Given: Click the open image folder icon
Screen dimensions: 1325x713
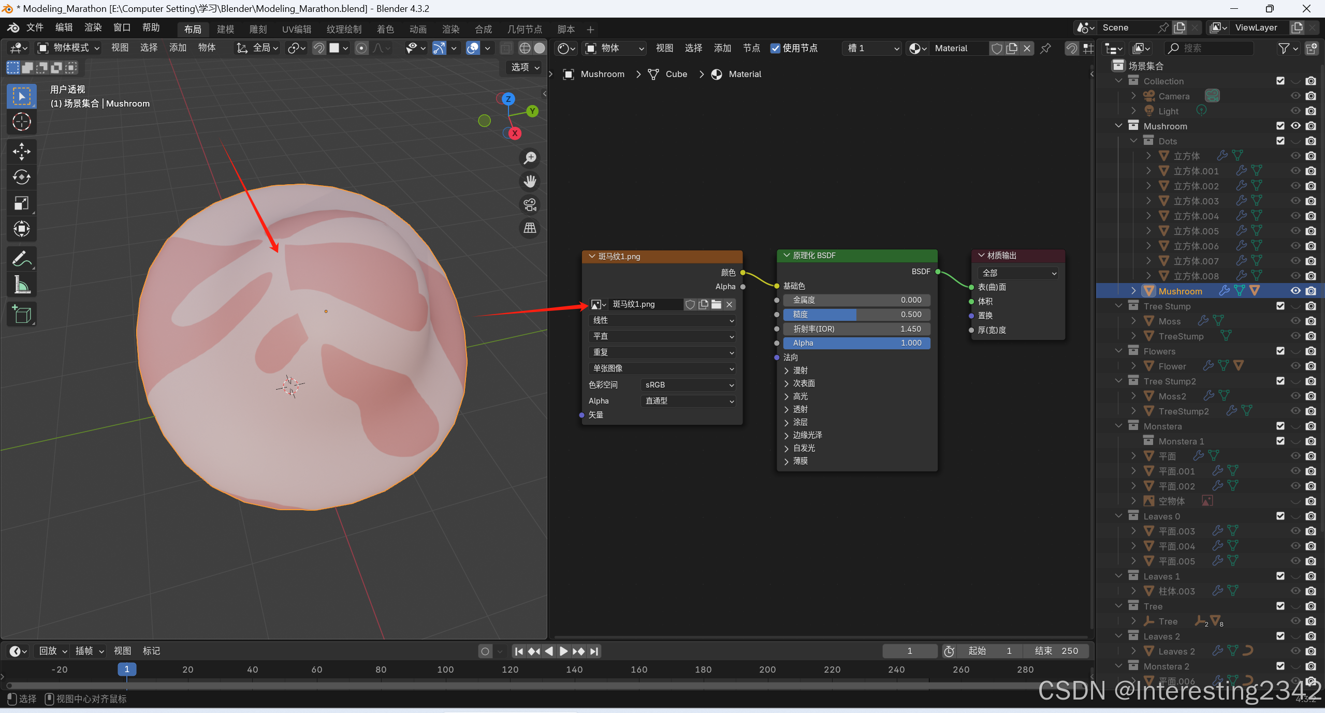Looking at the screenshot, I should point(717,304).
